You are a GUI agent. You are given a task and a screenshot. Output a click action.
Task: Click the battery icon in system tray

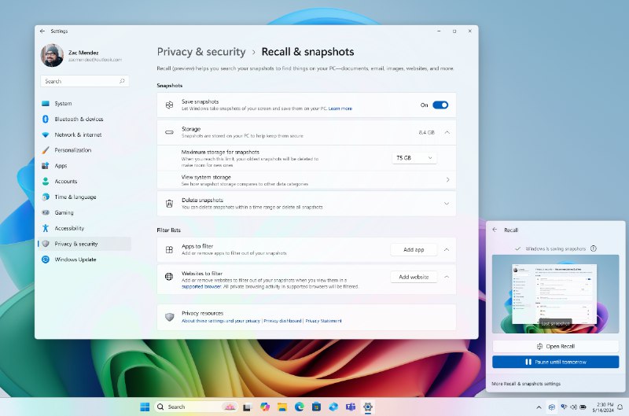583,407
